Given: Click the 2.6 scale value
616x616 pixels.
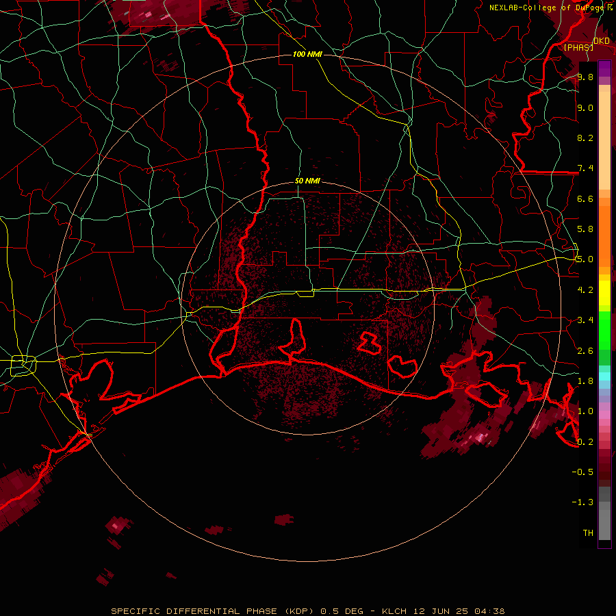Looking at the screenshot, I should click(585, 351).
